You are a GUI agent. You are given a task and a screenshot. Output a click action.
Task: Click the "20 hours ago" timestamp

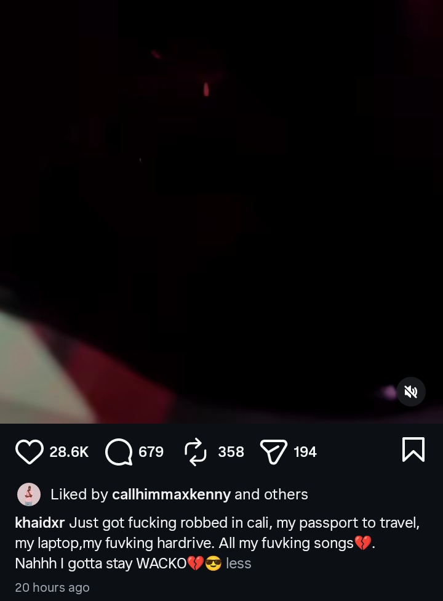52,587
